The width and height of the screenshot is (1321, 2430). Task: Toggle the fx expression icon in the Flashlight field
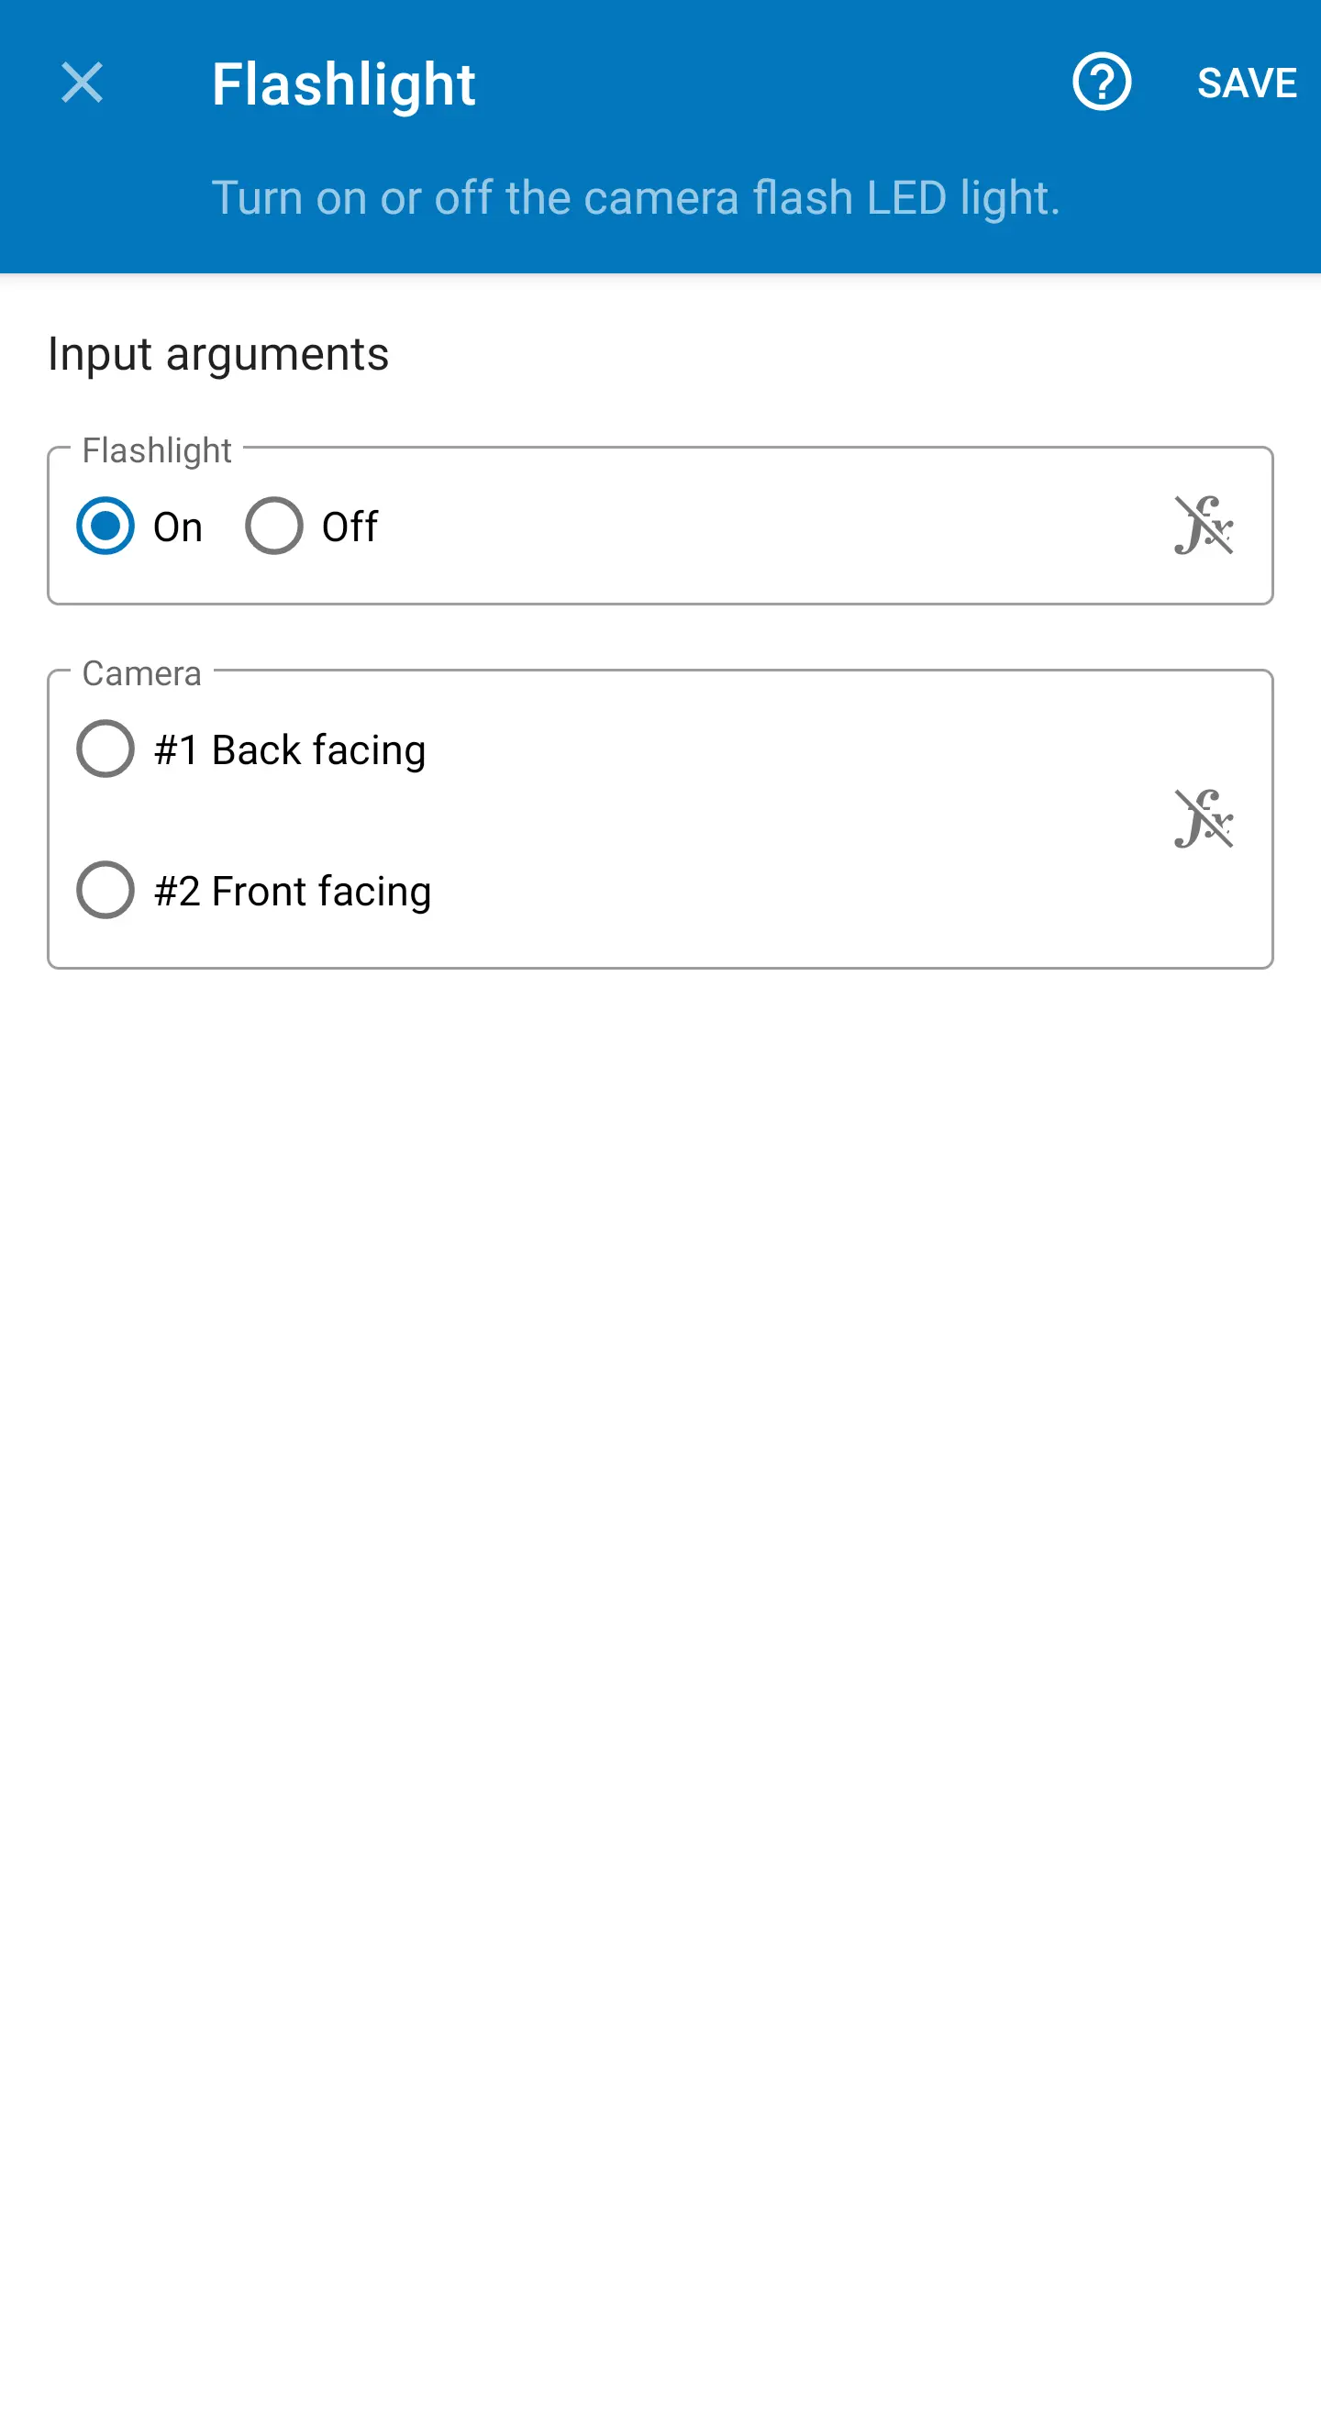(x=1203, y=526)
